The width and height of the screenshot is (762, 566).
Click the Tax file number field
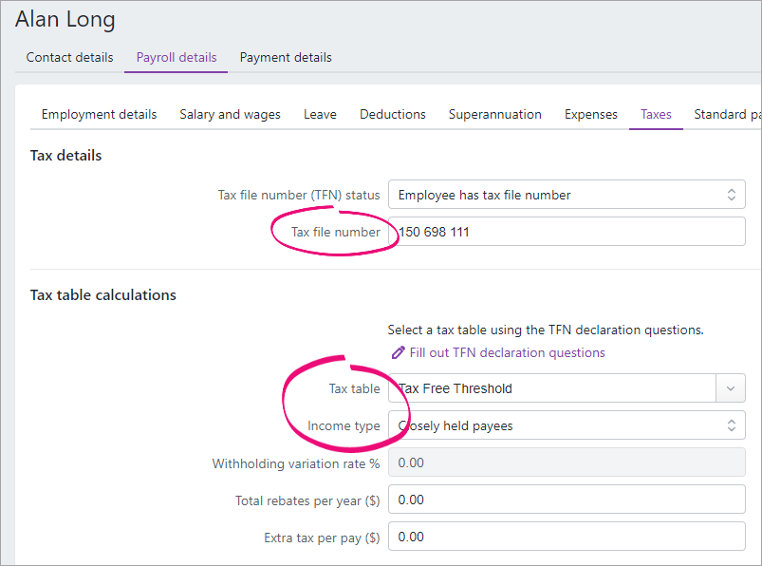click(x=567, y=232)
